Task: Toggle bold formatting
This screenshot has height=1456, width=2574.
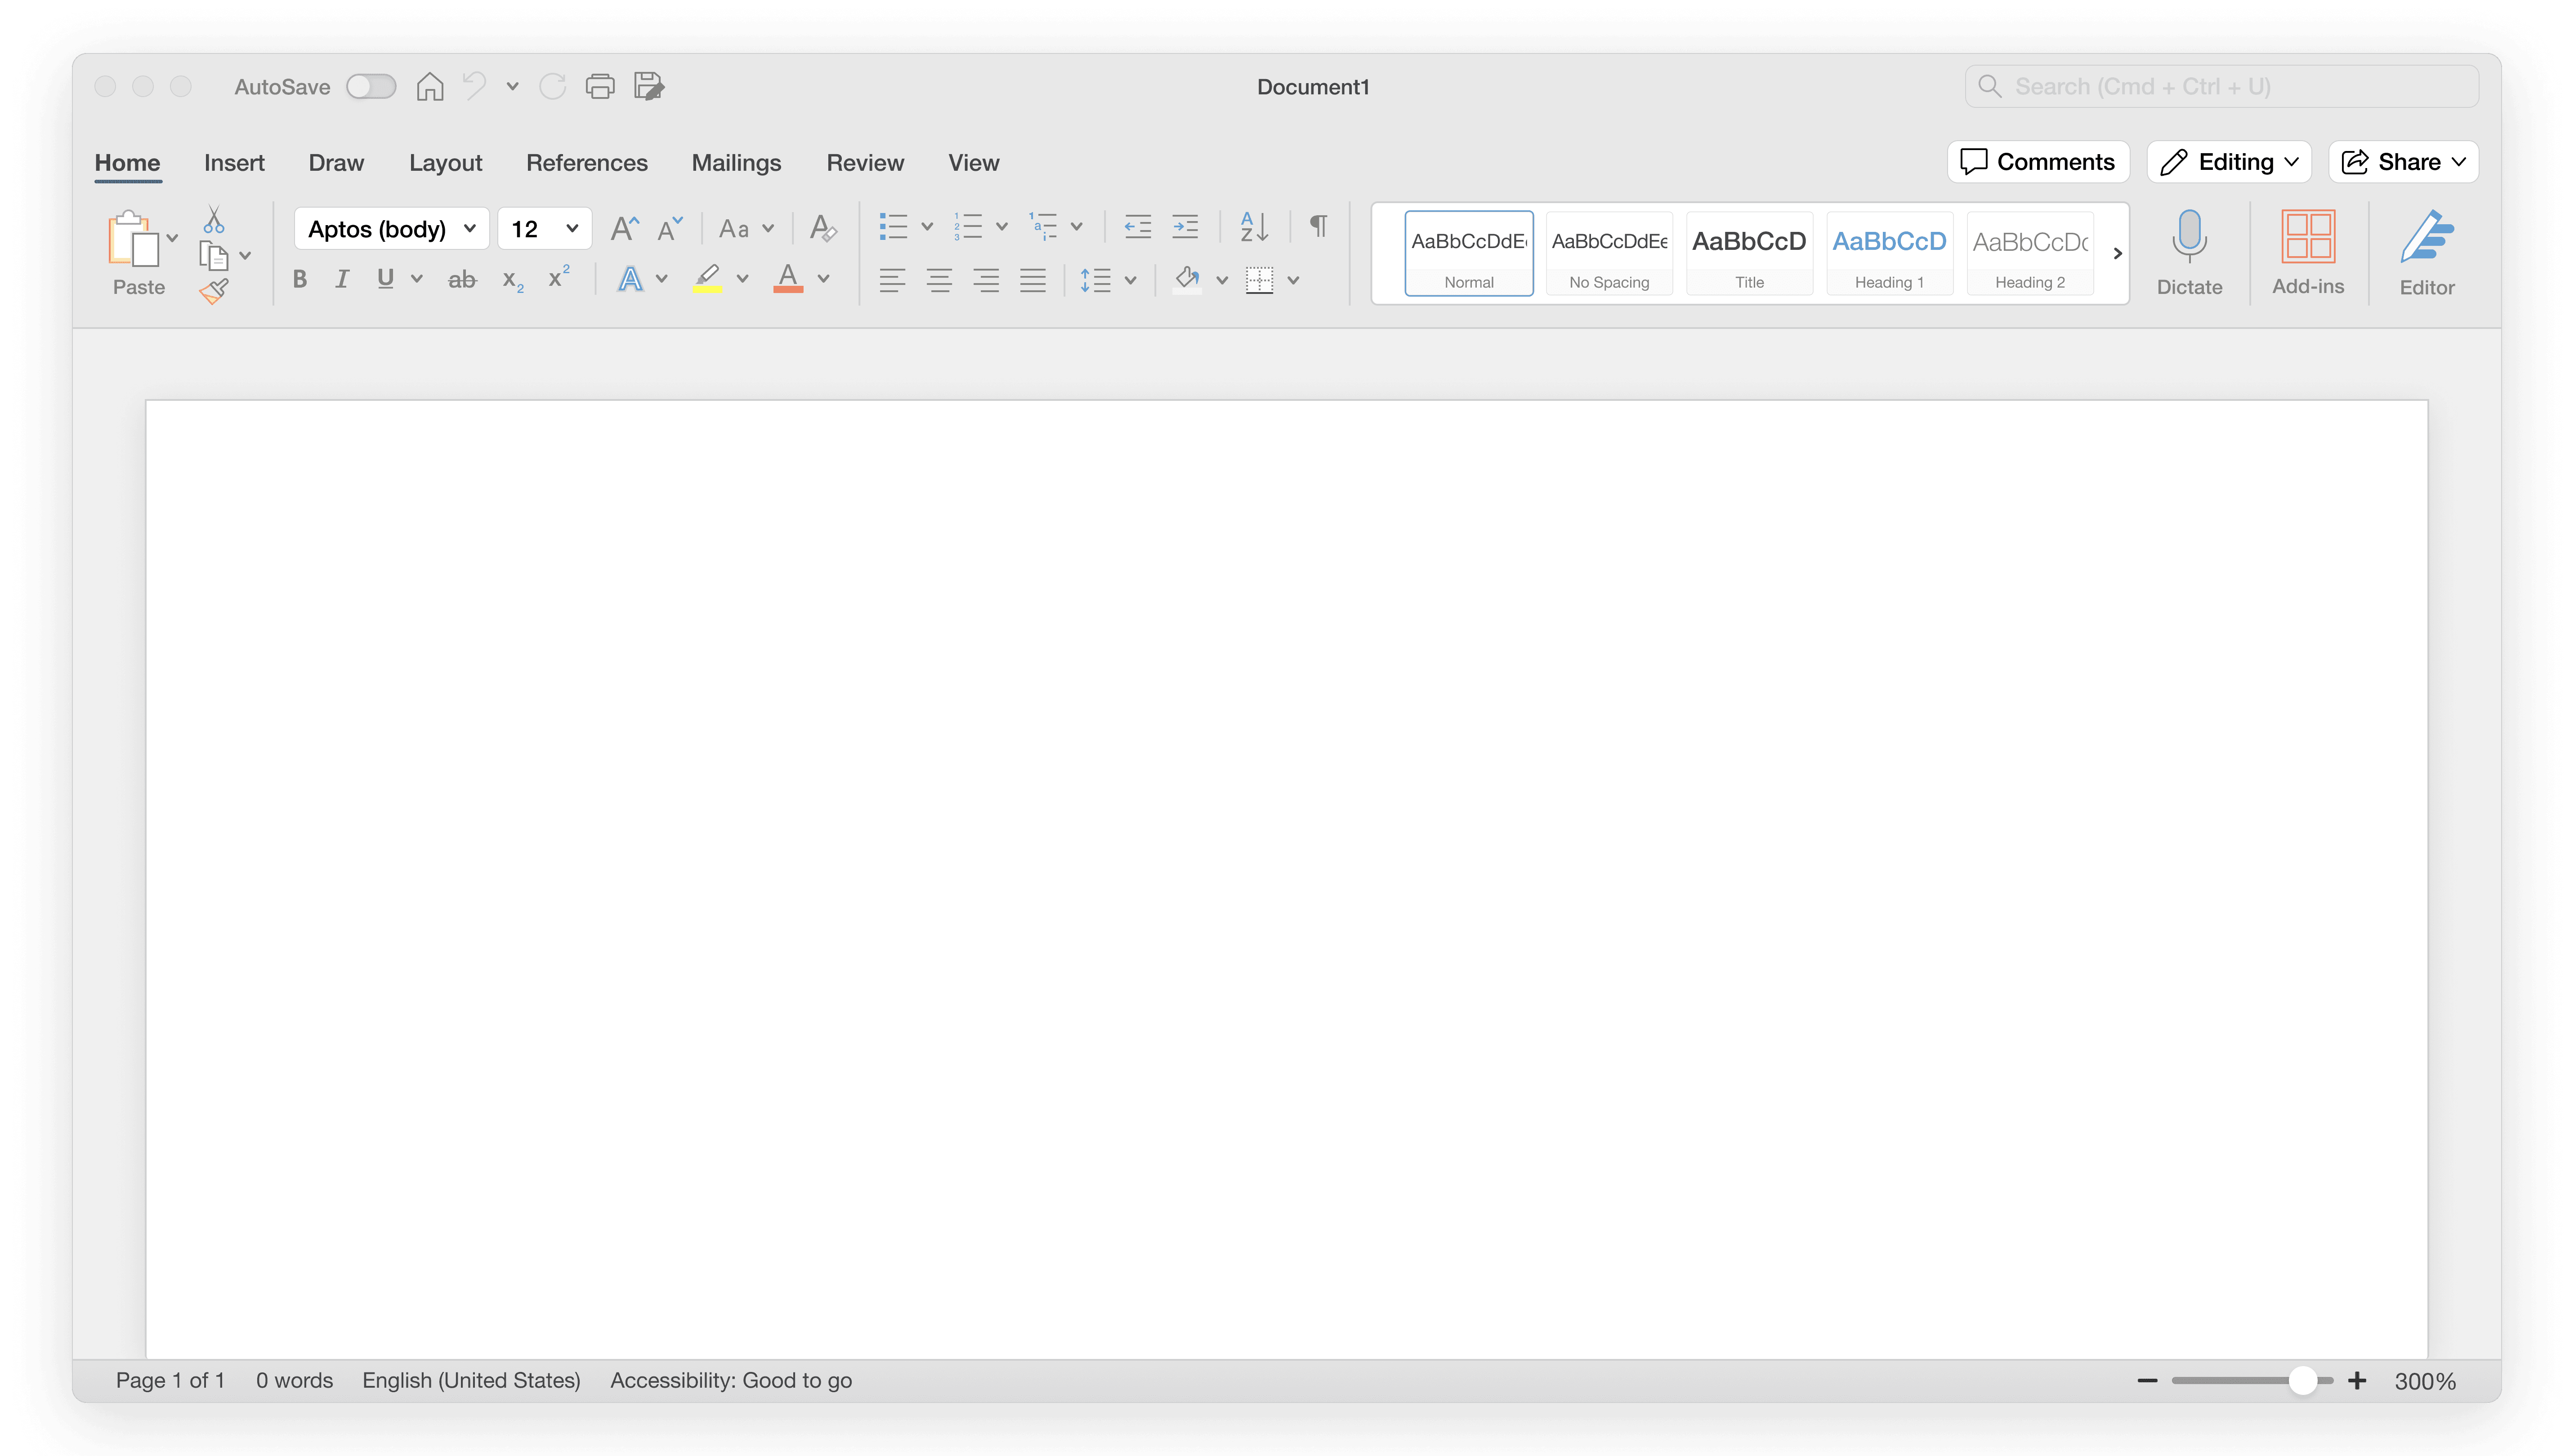Action: [x=299, y=279]
